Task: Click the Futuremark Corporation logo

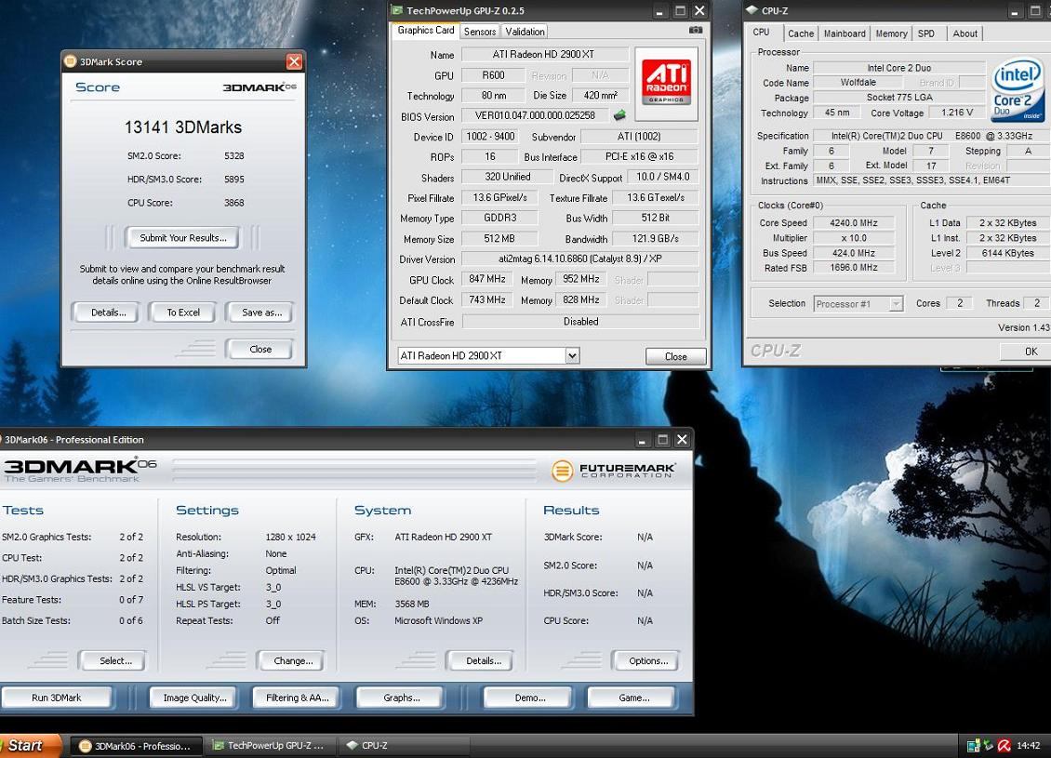Action: coord(613,471)
